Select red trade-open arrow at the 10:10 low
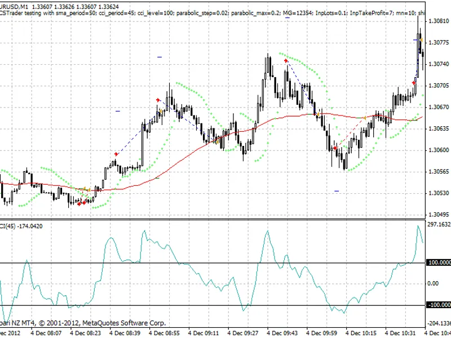Image resolution: width=451 pixels, height=338 pixels. (335, 148)
